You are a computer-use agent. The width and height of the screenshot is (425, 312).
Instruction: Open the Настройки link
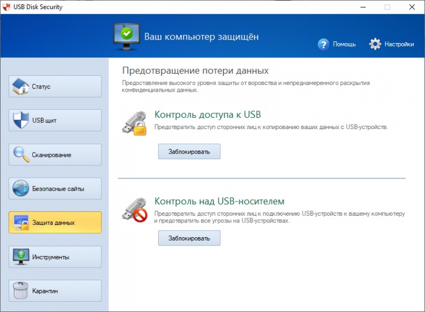[399, 44]
